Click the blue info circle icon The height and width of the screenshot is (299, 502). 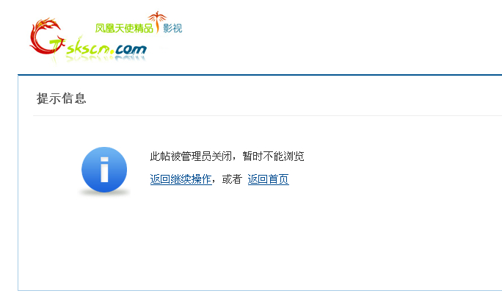pos(104,170)
